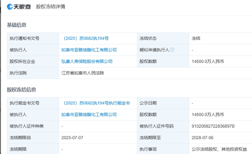
Task: Select the start date 2025-07-07
Action: click(72, 138)
